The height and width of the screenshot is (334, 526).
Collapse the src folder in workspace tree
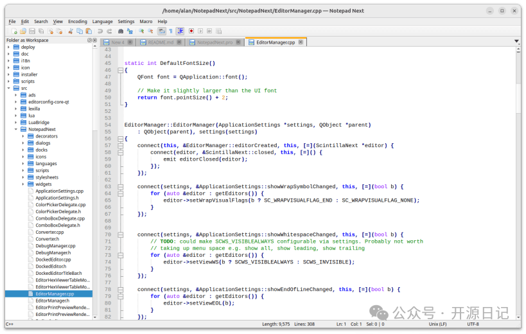8,88
